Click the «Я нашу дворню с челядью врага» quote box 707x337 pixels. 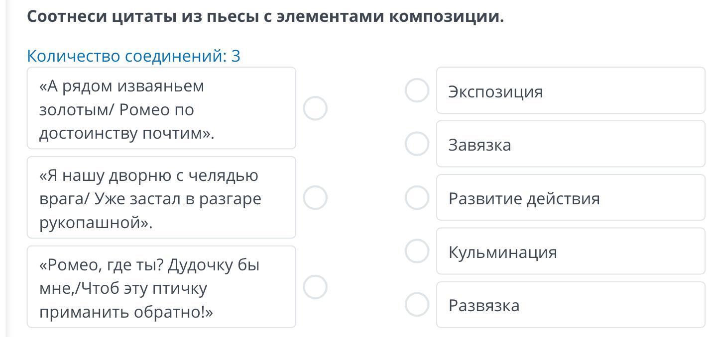pos(161,198)
